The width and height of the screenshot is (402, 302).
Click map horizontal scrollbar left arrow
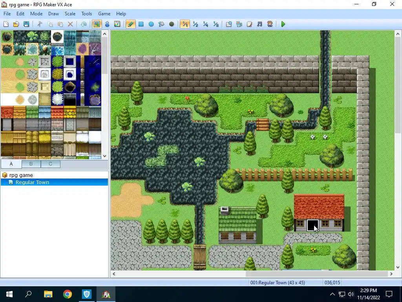point(114,274)
